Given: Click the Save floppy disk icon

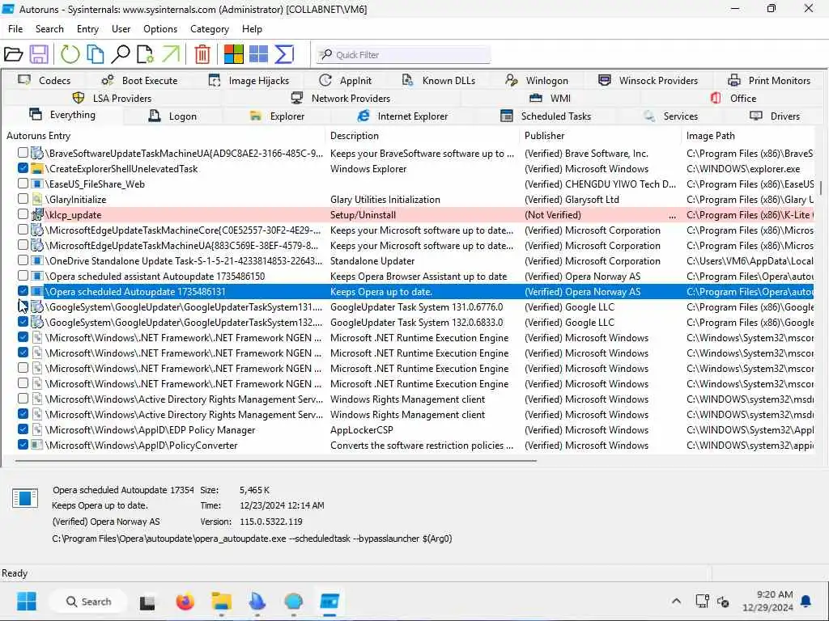Looking at the screenshot, I should click(39, 54).
